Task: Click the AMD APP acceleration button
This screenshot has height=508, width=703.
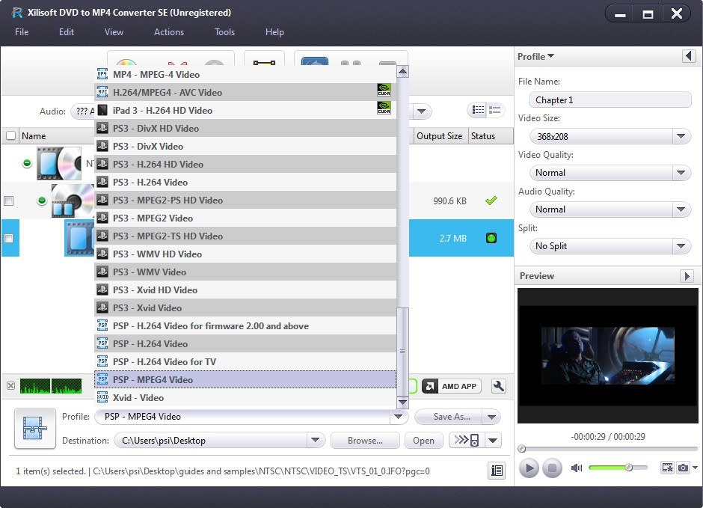Action: [x=452, y=386]
